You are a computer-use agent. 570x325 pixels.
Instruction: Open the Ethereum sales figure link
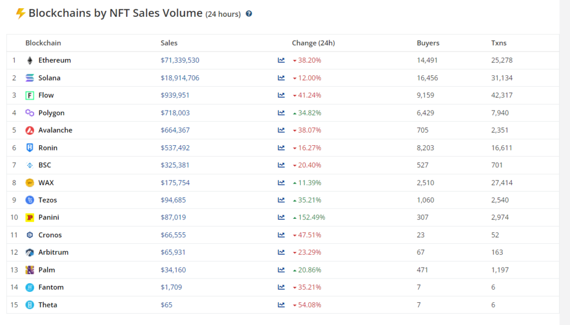[x=180, y=60]
